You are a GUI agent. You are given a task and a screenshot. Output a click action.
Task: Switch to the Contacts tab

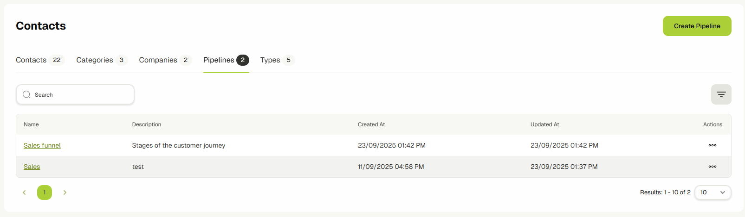click(31, 60)
